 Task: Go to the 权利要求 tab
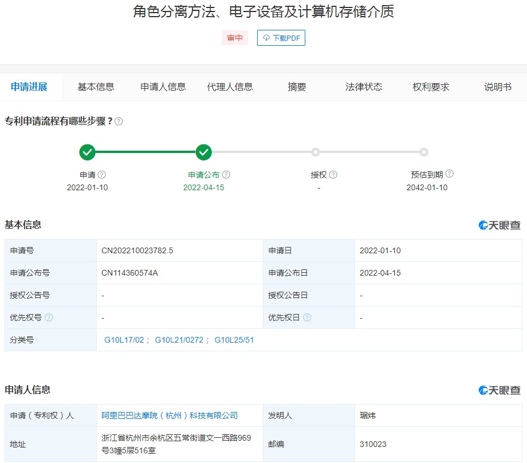[x=431, y=87]
